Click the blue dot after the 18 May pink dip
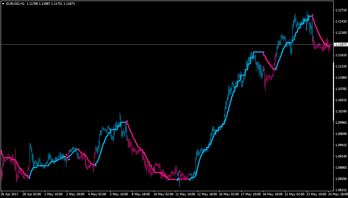This screenshot has width=348, height=198. pyautogui.click(x=275, y=69)
